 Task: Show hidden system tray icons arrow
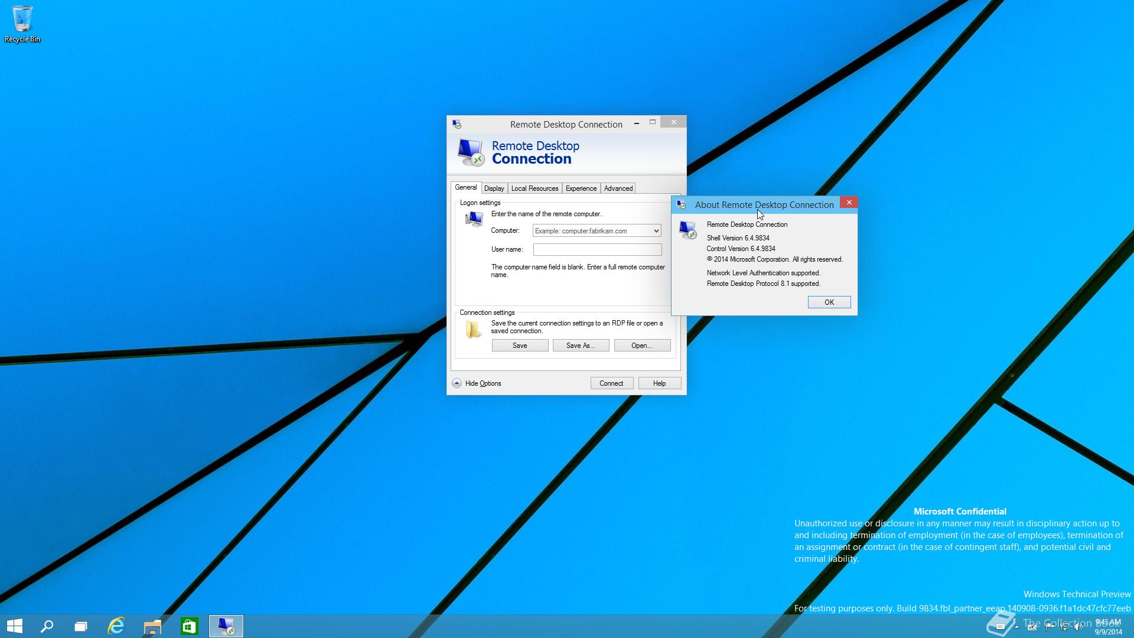[1016, 627]
